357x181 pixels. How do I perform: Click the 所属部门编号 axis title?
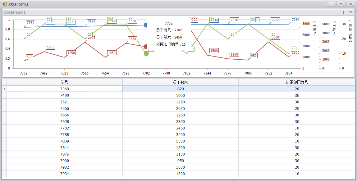(350, 31)
